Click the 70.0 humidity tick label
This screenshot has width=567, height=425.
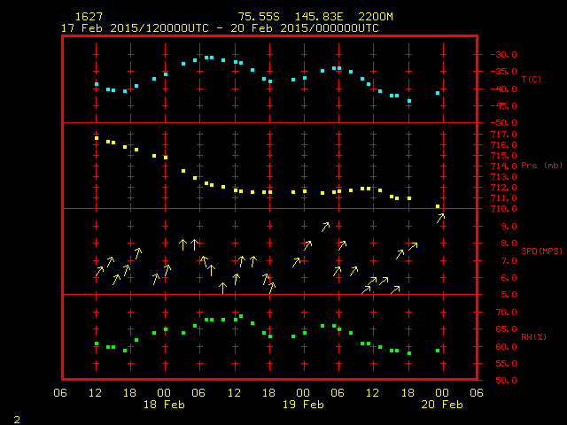pyautogui.click(x=506, y=313)
